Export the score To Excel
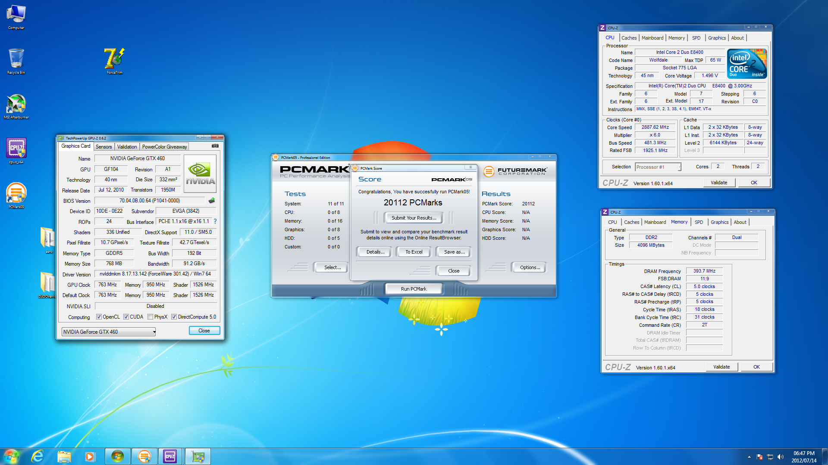The height and width of the screenshot is (465, 828). (x=414, y=252)
